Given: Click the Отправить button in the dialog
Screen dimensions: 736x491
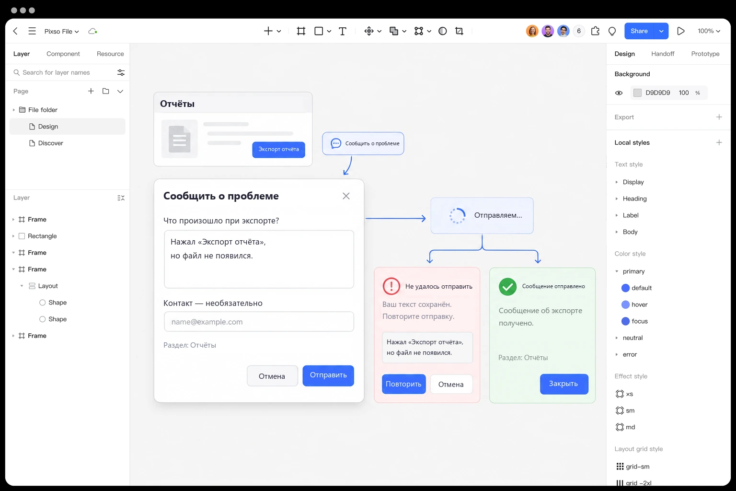Looking at the screenshot, I should 328,375.
